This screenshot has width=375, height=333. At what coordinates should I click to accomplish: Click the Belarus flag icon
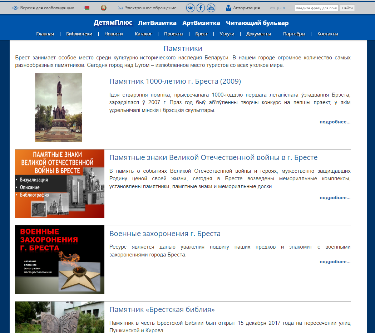click(87, 8)
